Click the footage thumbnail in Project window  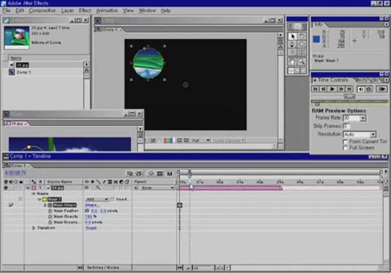click(16, 37)
